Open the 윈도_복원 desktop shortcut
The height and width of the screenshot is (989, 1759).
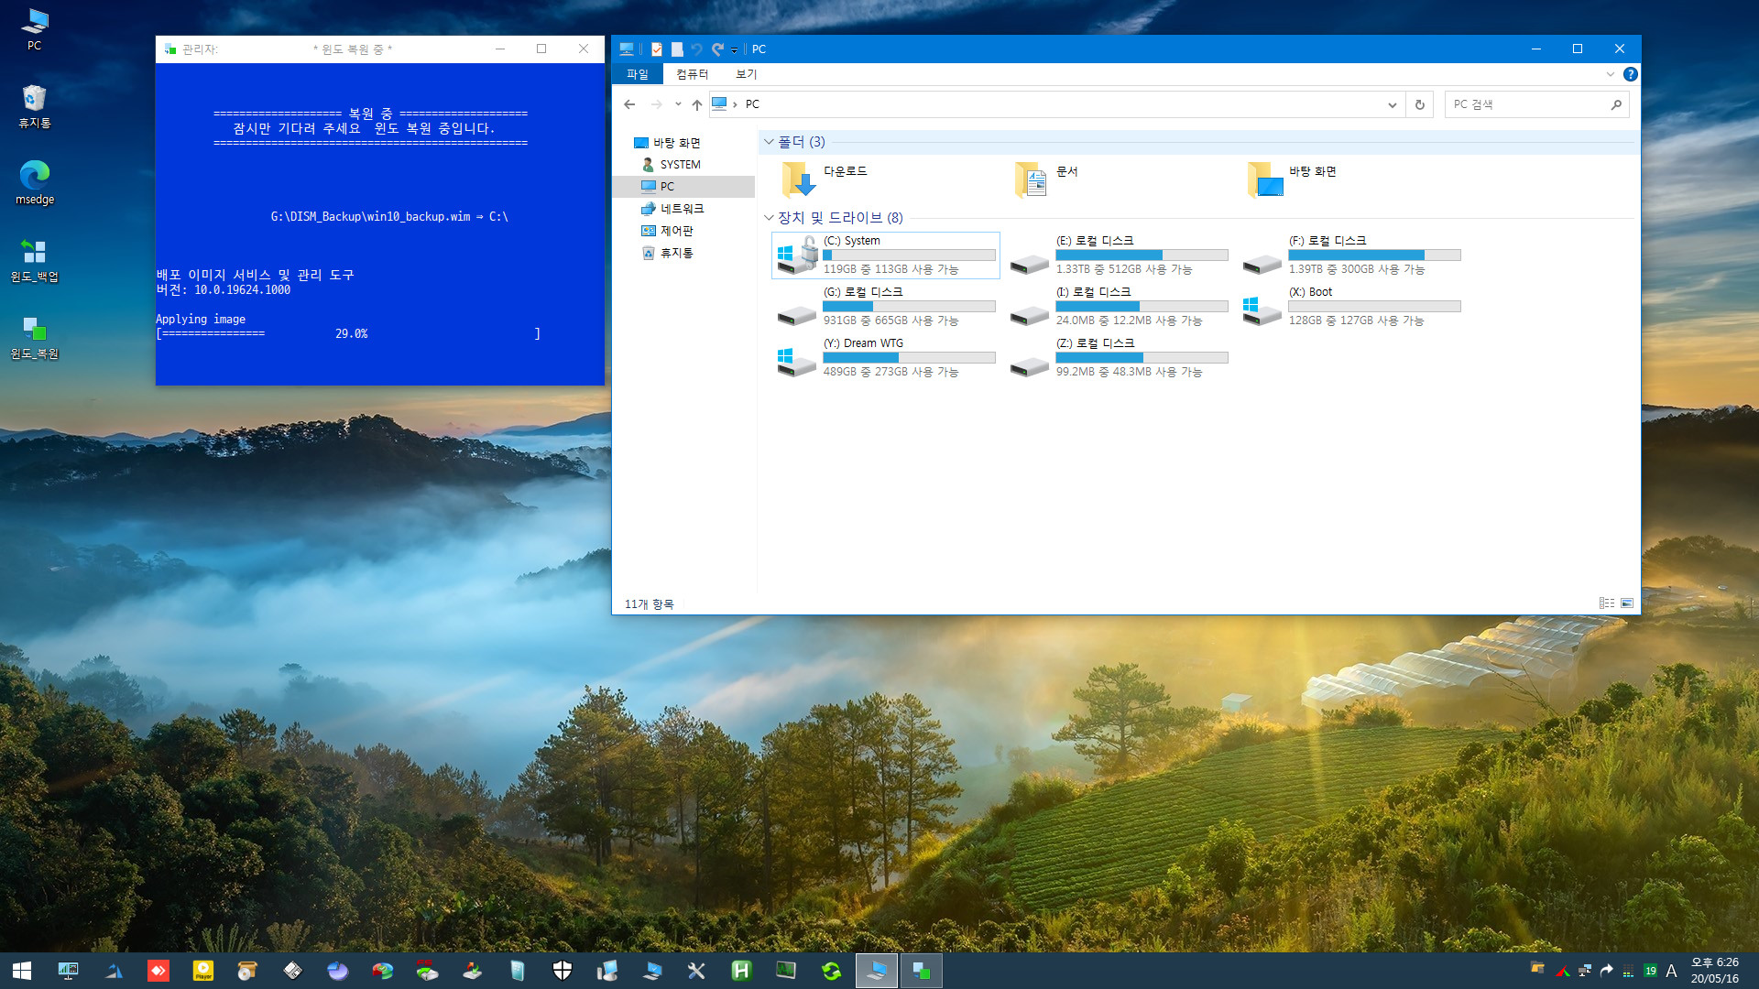tap(35, 336)
